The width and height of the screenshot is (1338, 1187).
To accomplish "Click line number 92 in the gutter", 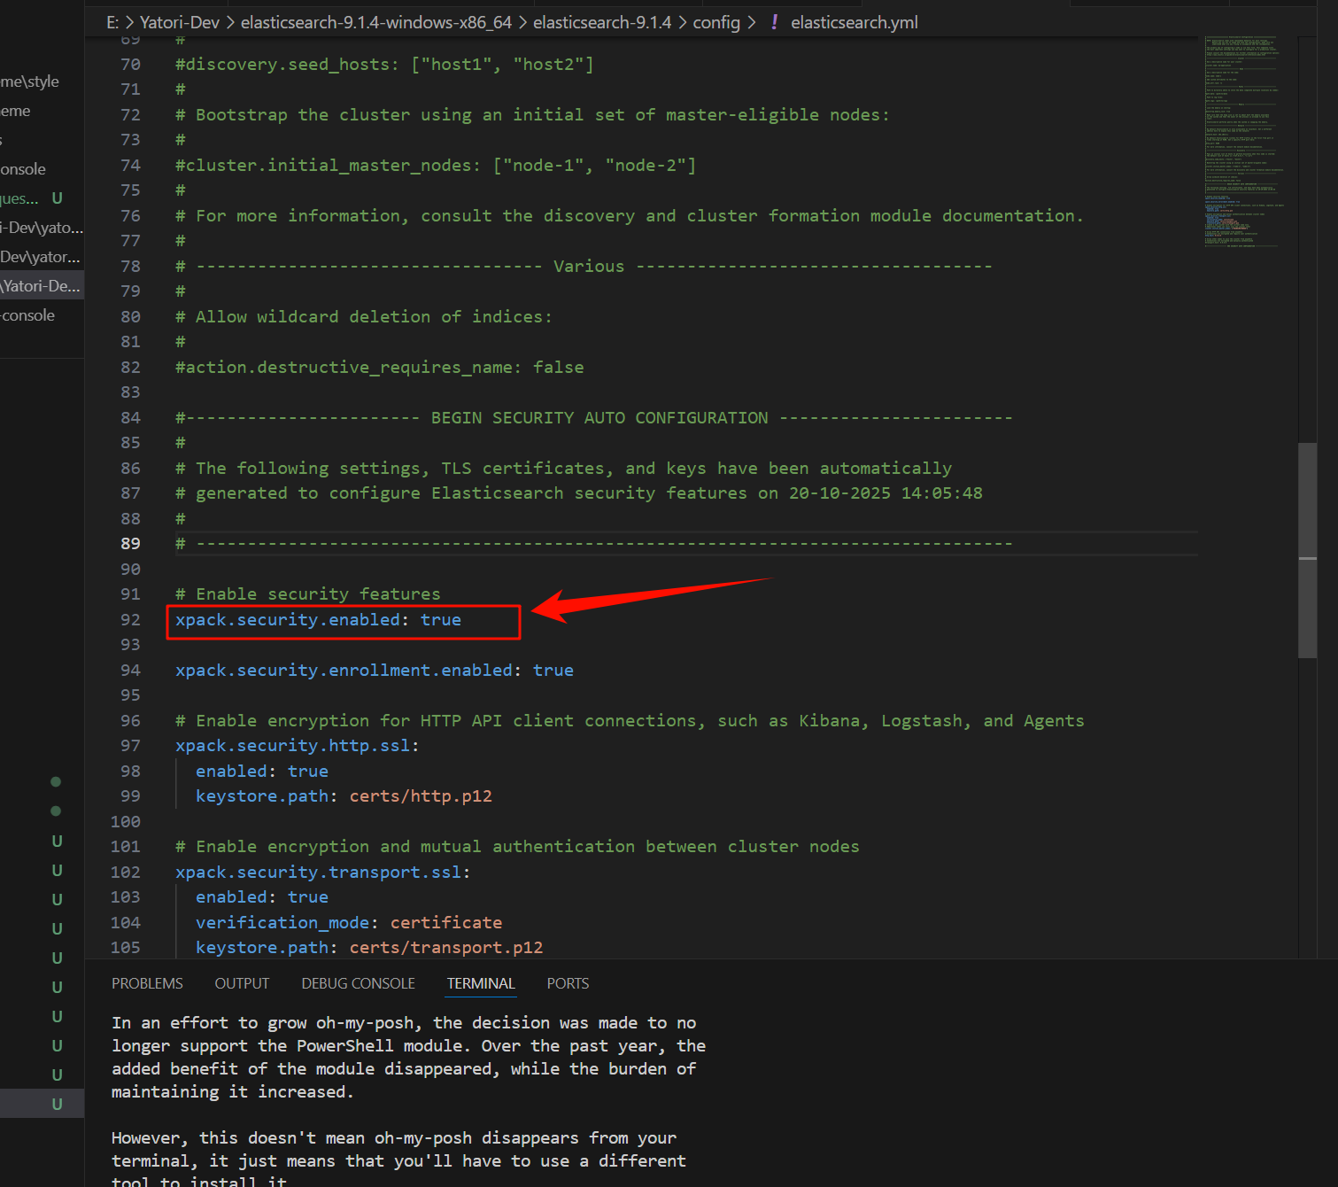I will coord(129,619).
